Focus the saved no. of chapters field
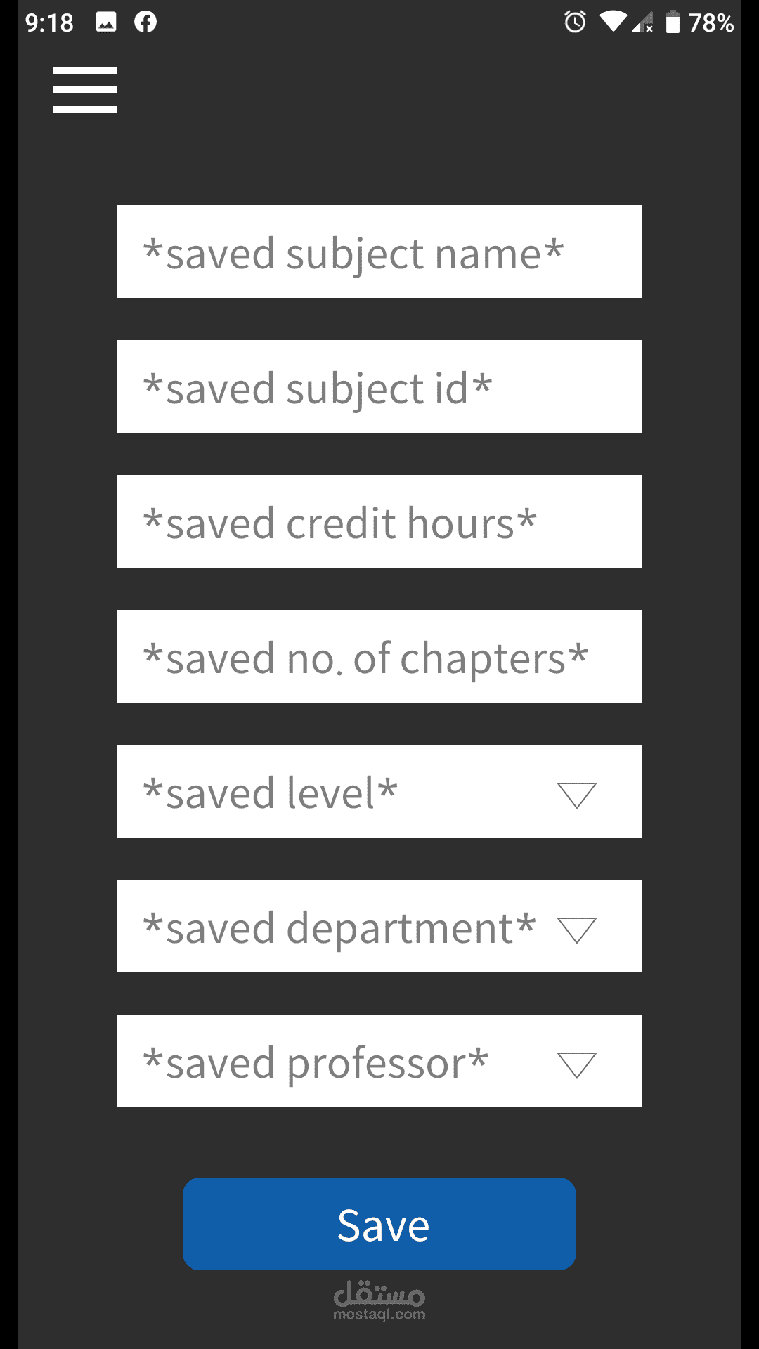 tap(379, 656)
